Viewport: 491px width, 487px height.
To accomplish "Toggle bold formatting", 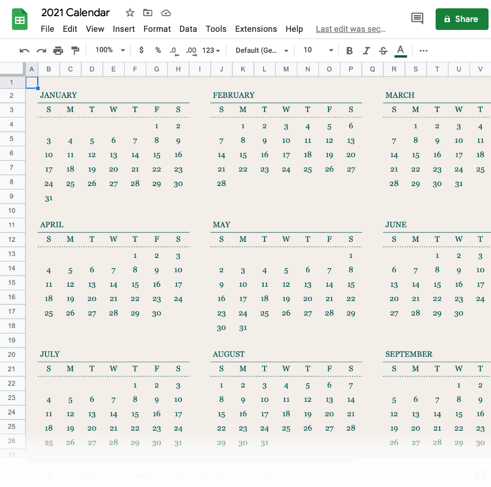I will (349, 50).
